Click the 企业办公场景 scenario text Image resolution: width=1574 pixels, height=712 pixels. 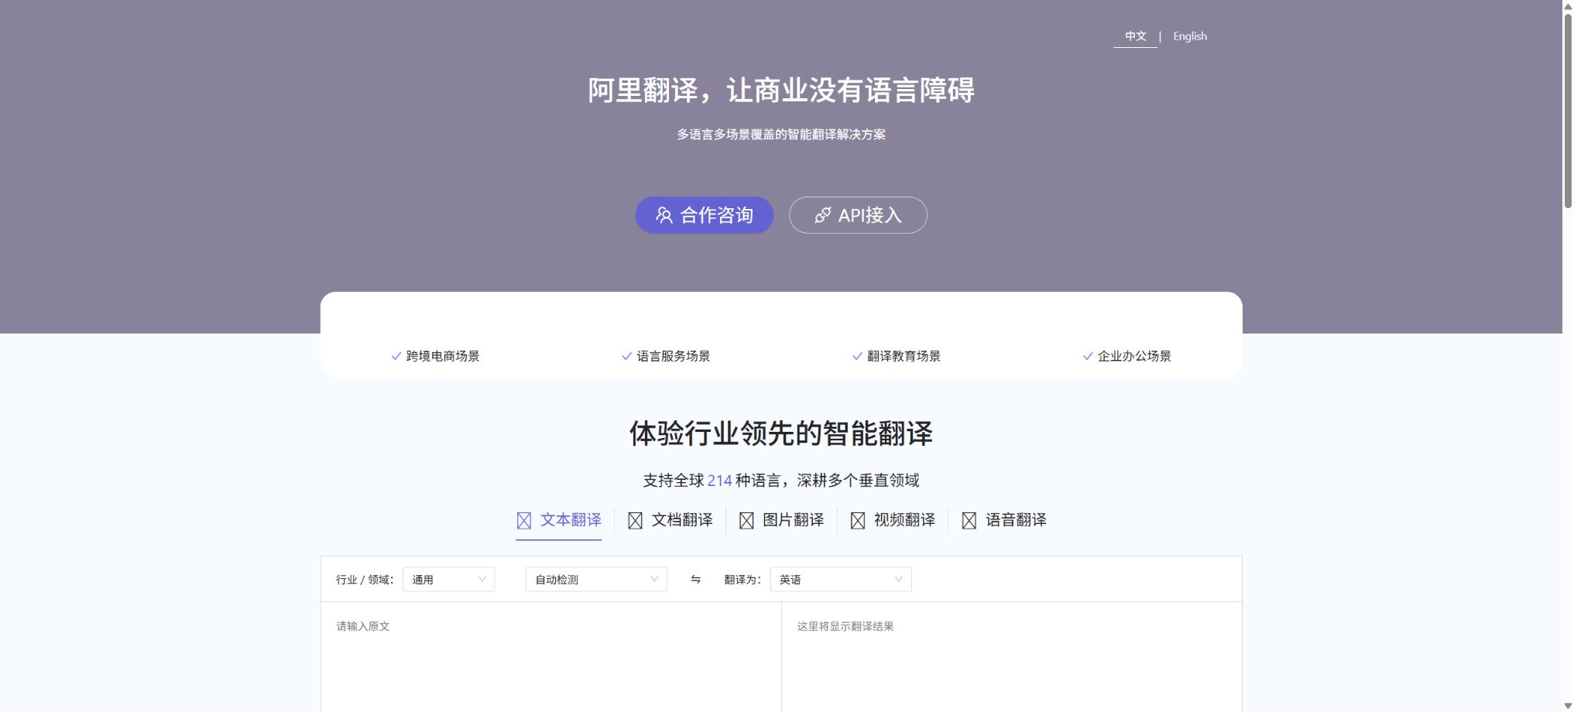1134,356
